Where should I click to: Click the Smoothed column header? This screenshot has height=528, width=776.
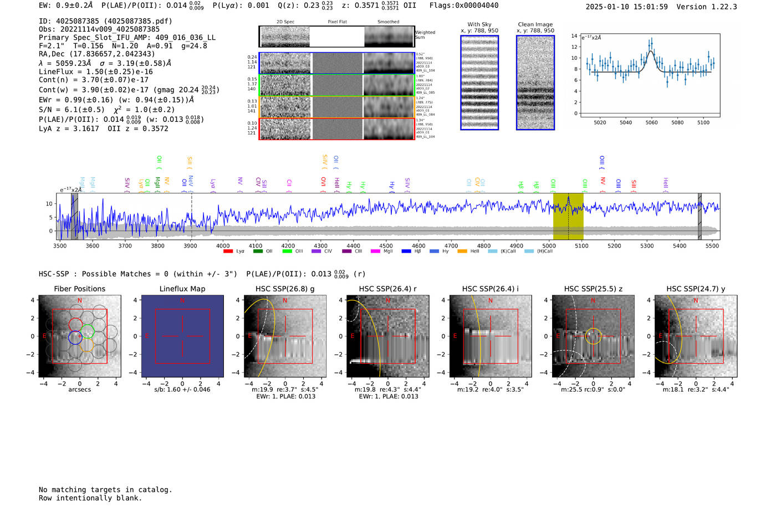(389, 22)
